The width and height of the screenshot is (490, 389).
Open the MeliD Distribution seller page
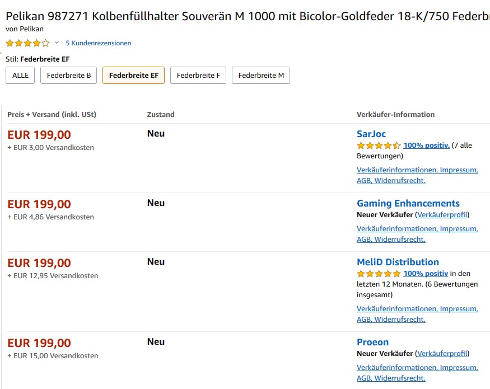click(x=398, y=262)
